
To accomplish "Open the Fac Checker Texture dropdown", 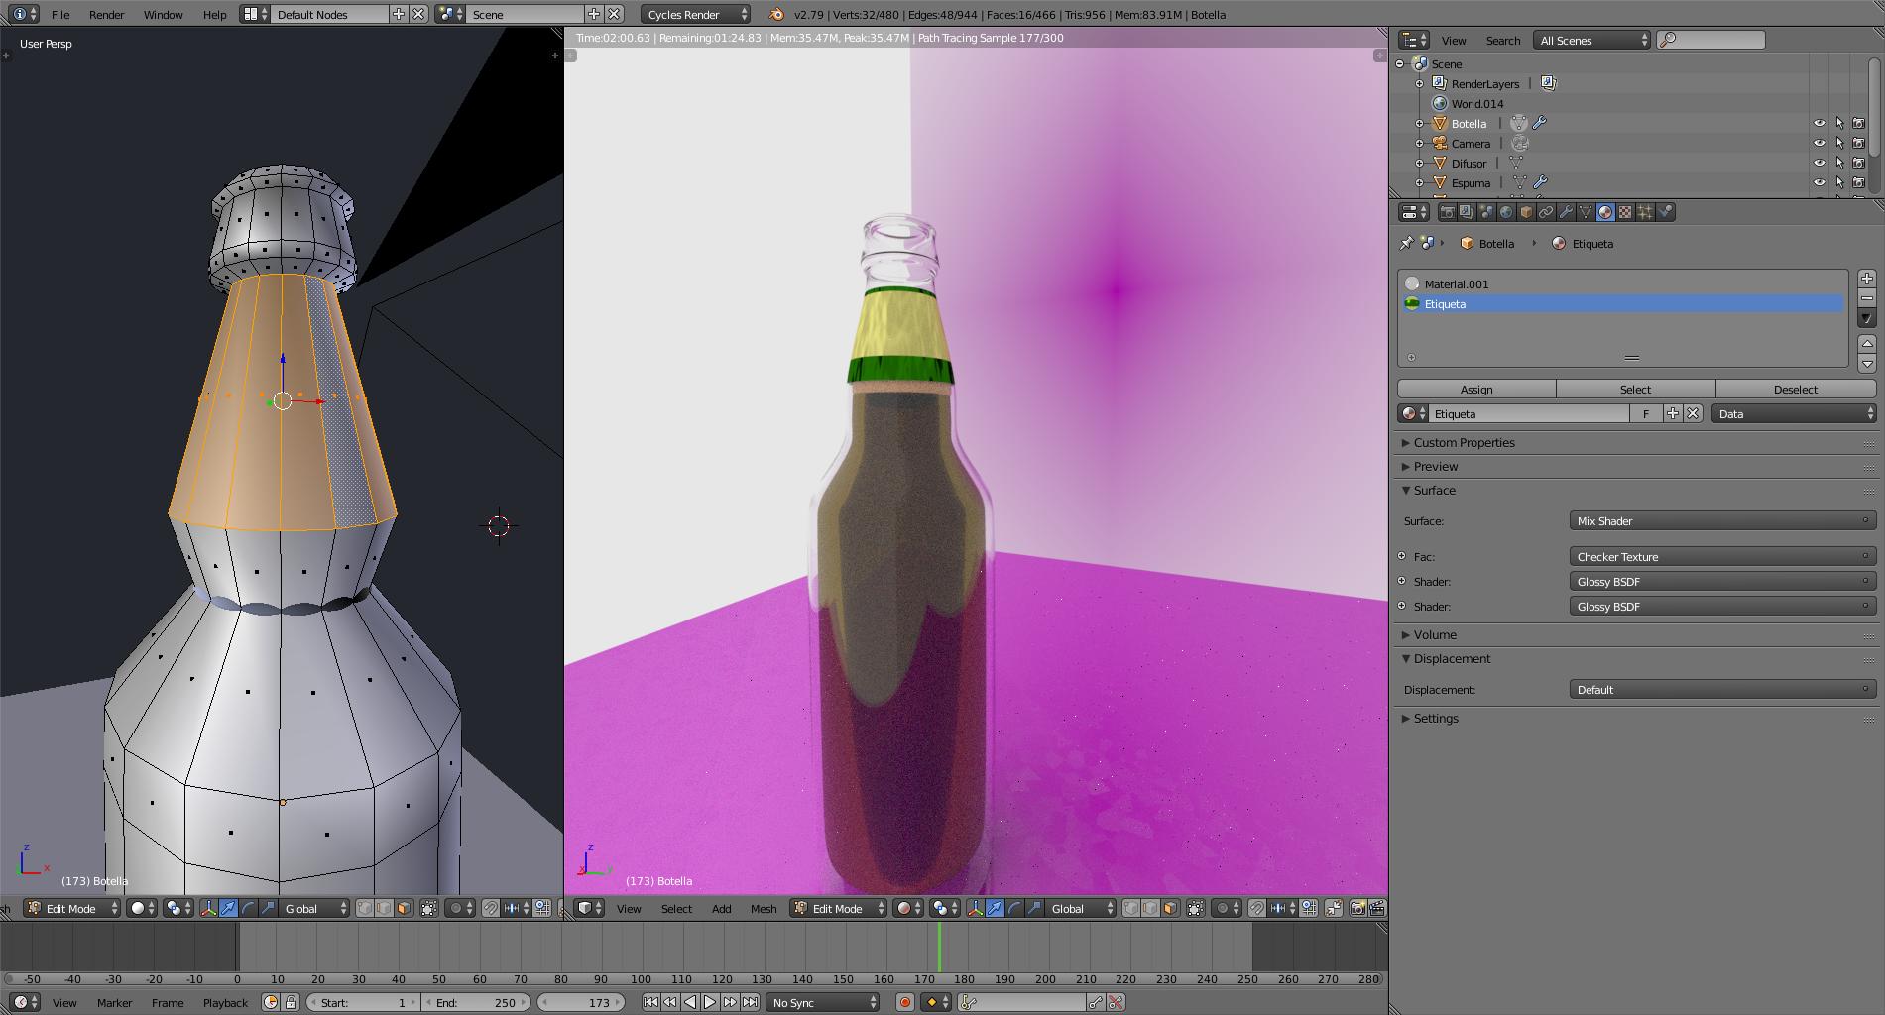I will pos(1722,557).
